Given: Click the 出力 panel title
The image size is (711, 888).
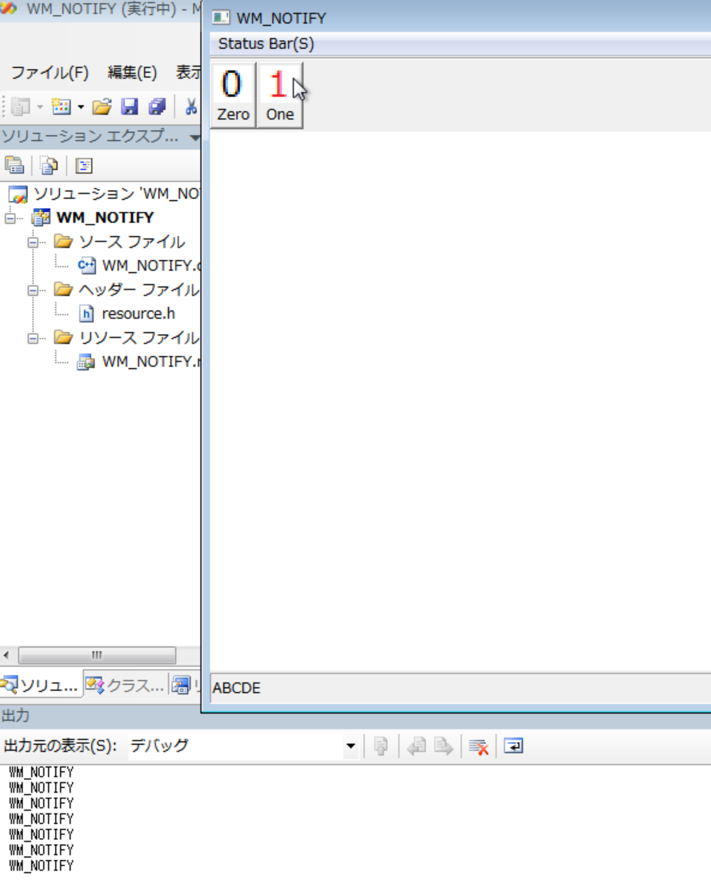Looking at the screenshot, I should point(15,716).
